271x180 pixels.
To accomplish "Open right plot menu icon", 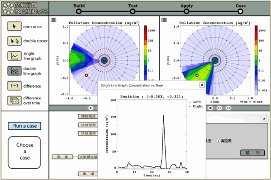I will coord(164,20).
